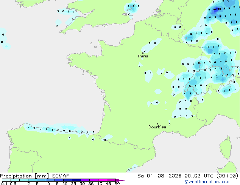The image size is (240, 185).
Task: Pick the 0.5–1 mm legend color swatch
Action: [15, 180]
